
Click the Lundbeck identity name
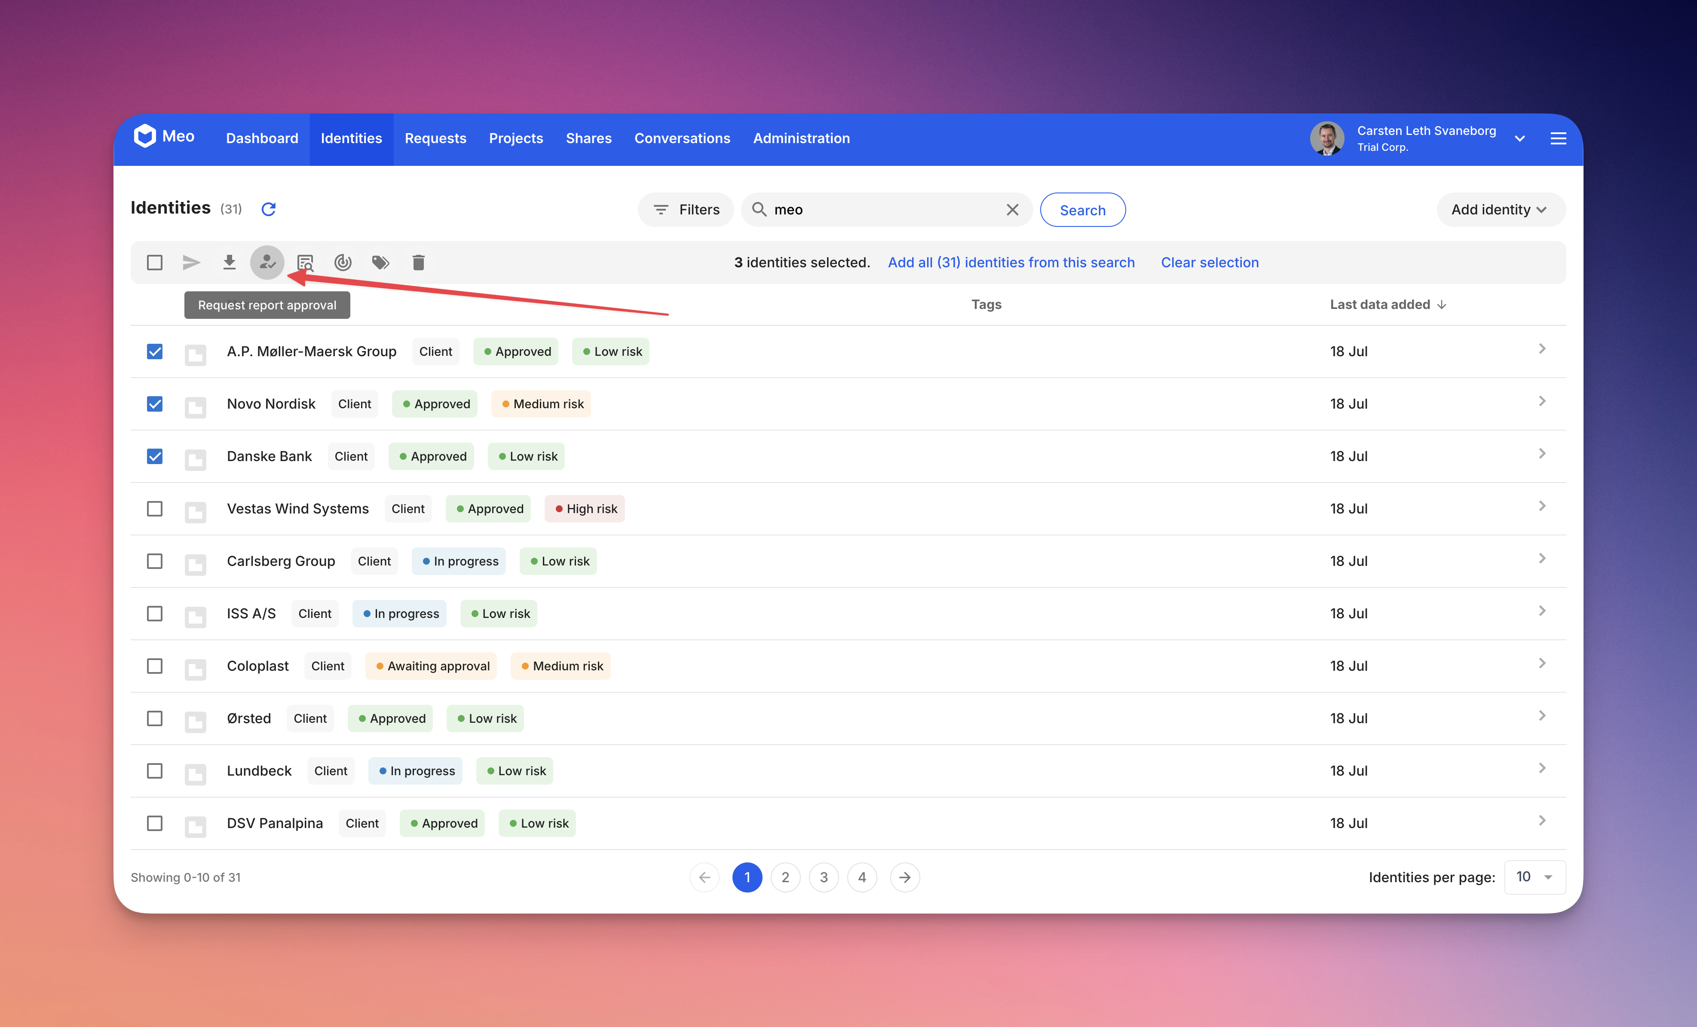pyautogui.click(x=259, y=771)
